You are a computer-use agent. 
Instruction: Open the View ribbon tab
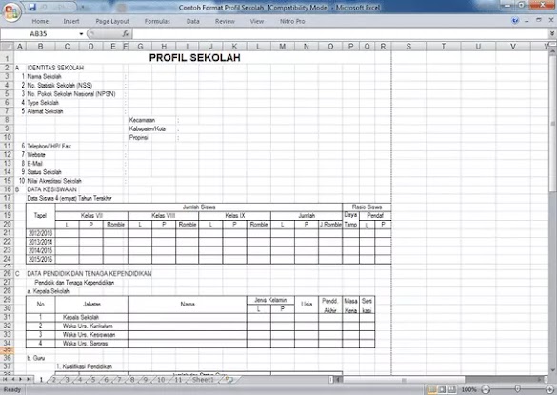(x=257, y=21)
